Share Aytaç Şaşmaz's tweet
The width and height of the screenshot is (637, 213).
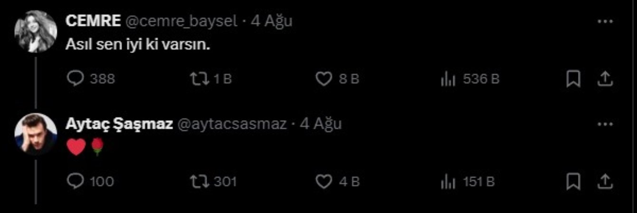(x=604, y=181)
